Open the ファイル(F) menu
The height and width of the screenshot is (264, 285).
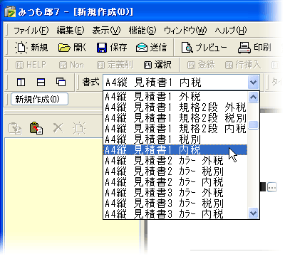[x=31, y=31]
